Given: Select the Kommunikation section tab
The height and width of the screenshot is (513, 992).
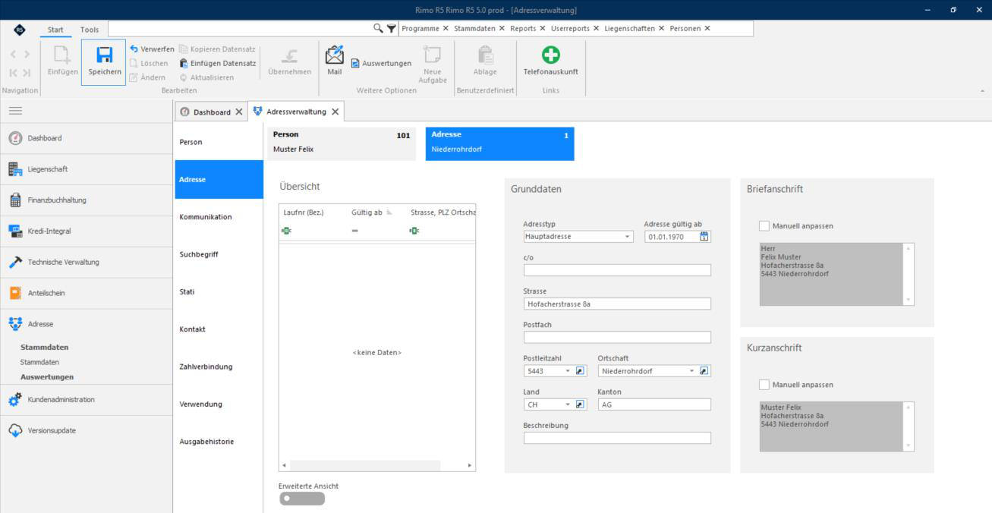Looking at the screenshot, I should [219, 217].
